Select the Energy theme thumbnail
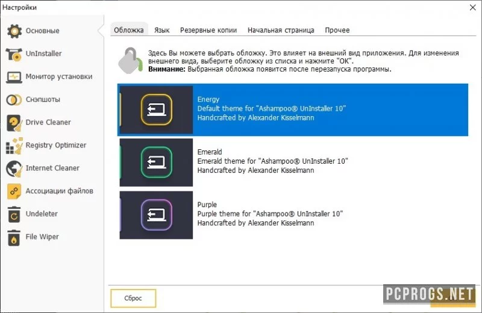Screen dimensions: 482x313 pyautogui.click(x=156, y=110)
